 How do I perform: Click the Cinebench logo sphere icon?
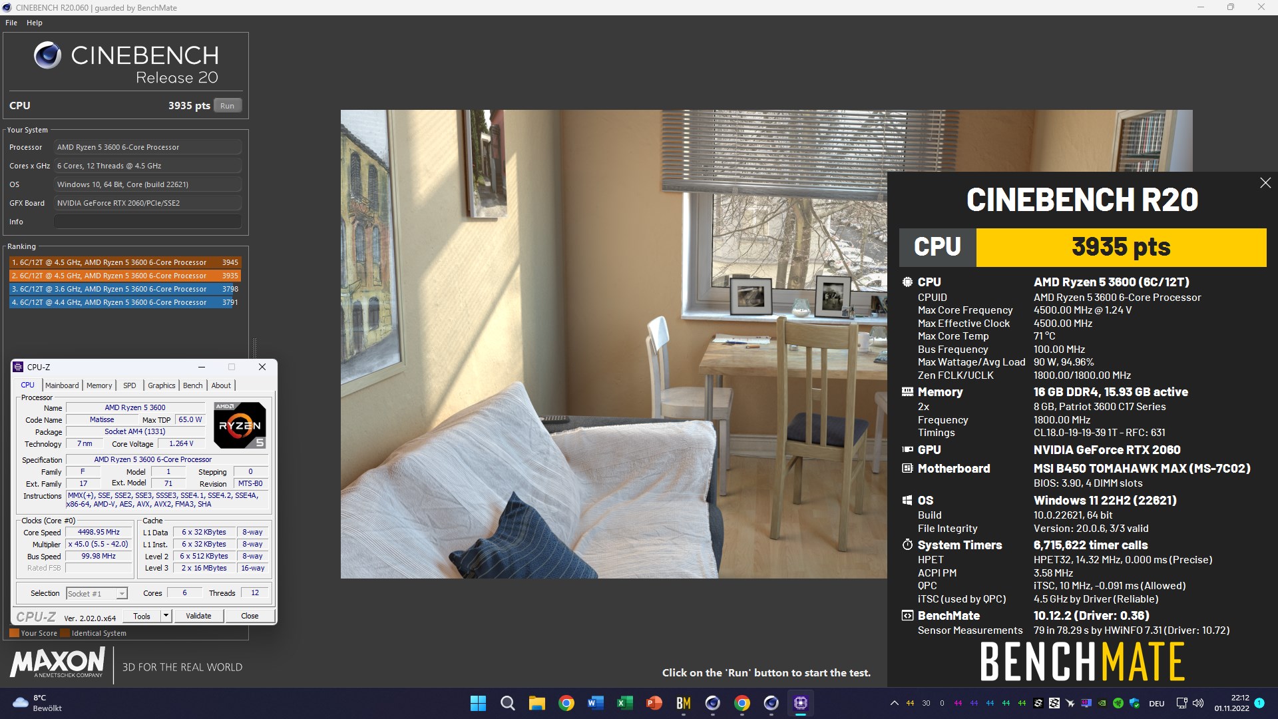pyautogui.click(x=47, y=55)
